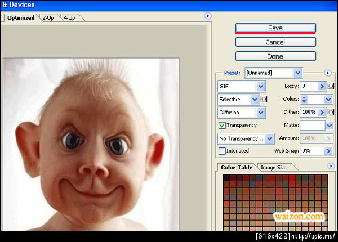Click the Web Snap slider arrow
The height and width of the screenshot is (242, 338).
click(328, 151)
